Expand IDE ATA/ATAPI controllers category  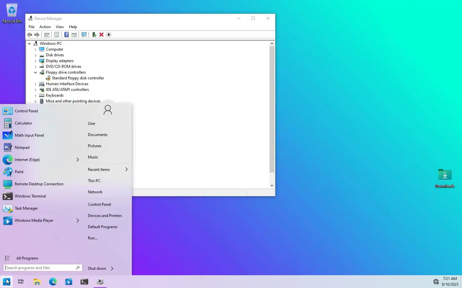coord(36,90)
